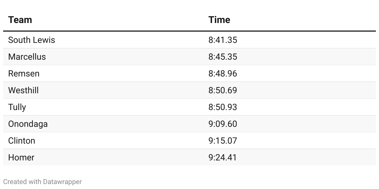Click the Team column header

(x=20, y=20)
